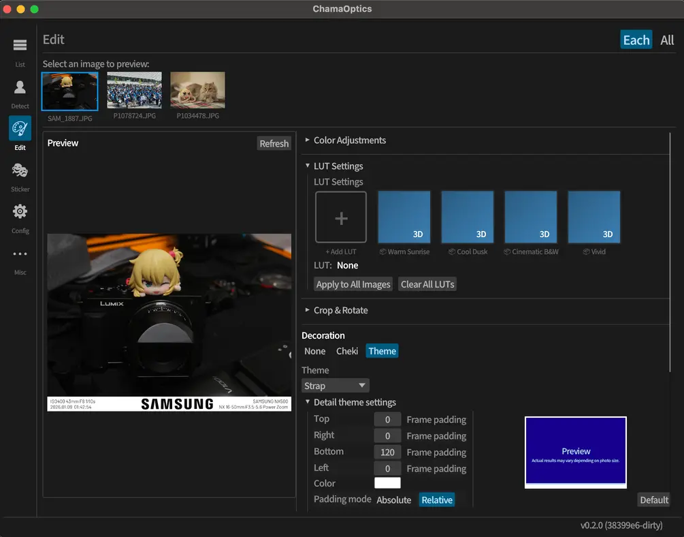Expand the Crop & Rotate section

[340, 310]
